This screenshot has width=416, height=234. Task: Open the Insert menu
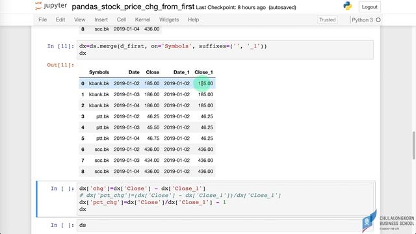point(101,19)
